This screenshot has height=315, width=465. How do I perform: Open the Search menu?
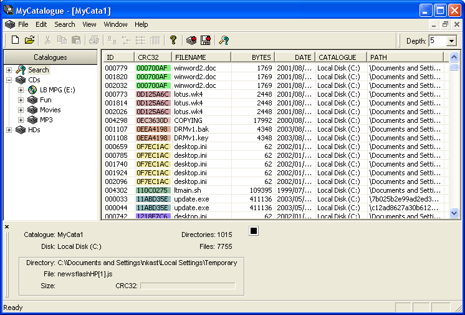click(65, 24)
